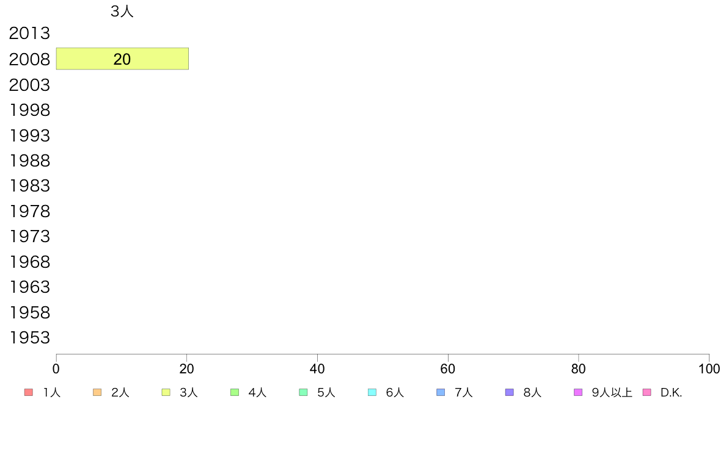Click the 7人 legend color swatch
The width and height of the screenshot is (726, 449).
click(x=441, y=392)
